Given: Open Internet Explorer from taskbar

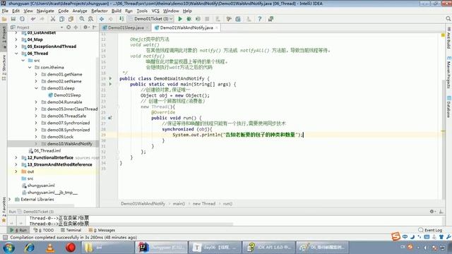Looking at the screenshot, I should tap(30, 248).
